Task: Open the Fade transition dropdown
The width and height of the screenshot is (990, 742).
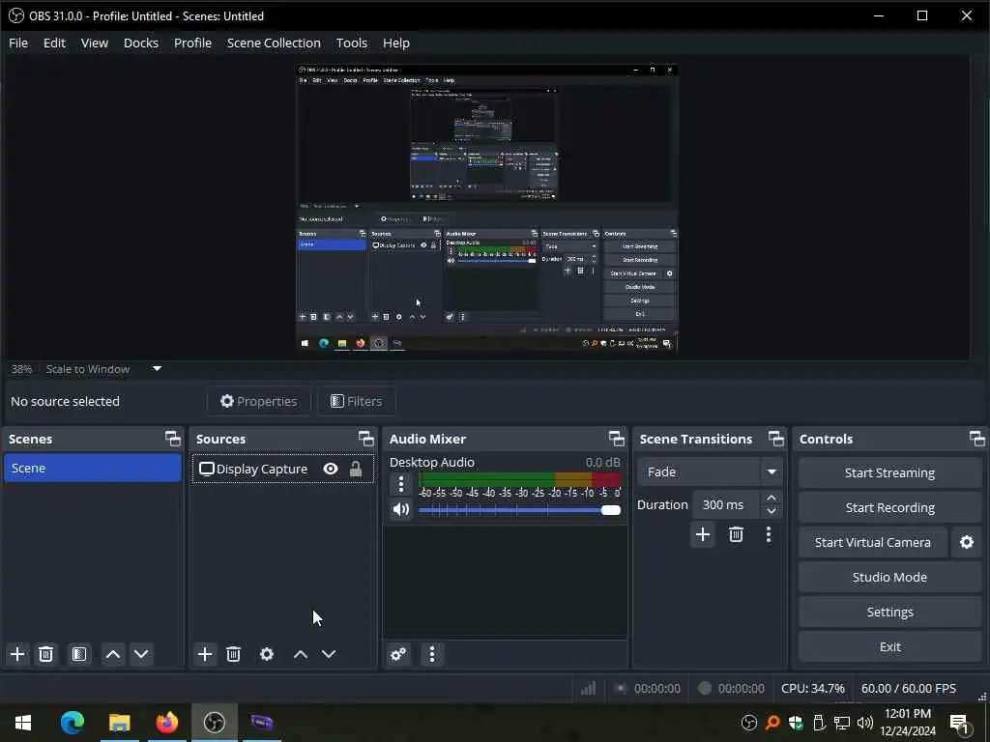Action: (709, 471)
